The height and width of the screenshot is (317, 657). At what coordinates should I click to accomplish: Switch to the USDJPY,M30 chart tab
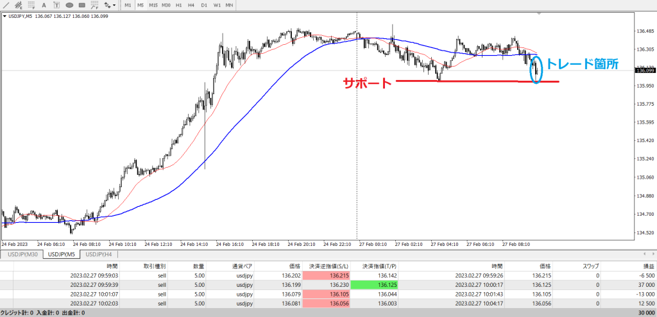click(x=23, y=254)
